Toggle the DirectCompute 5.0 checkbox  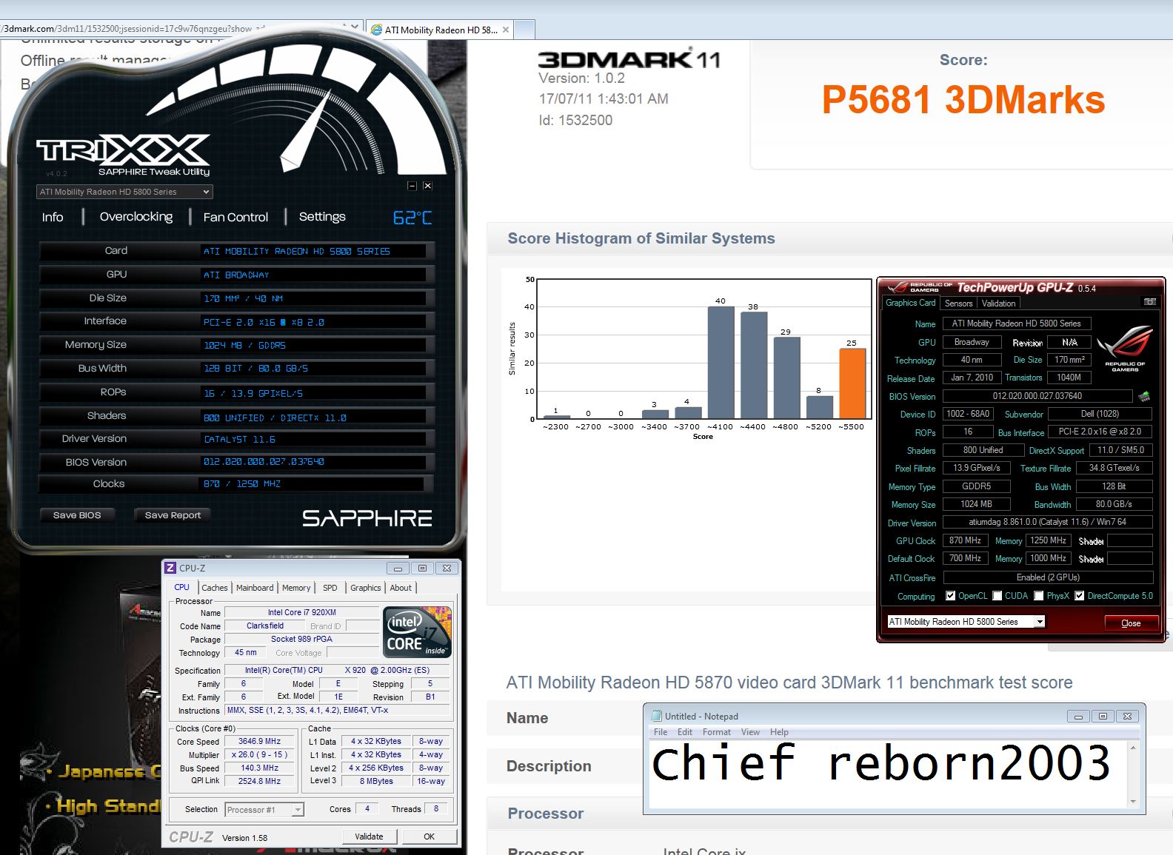point(1080,596)
